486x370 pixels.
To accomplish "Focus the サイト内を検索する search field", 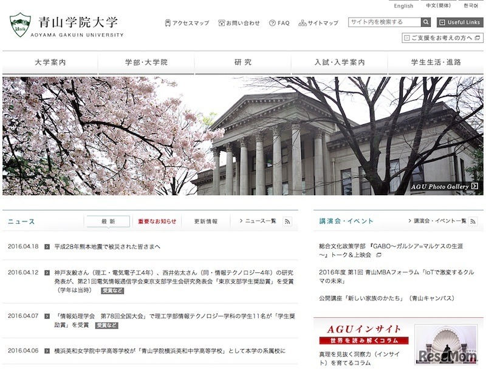I will pos(385,22).
